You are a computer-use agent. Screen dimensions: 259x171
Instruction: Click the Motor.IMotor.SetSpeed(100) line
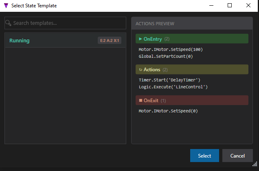[x=171, y=49]
